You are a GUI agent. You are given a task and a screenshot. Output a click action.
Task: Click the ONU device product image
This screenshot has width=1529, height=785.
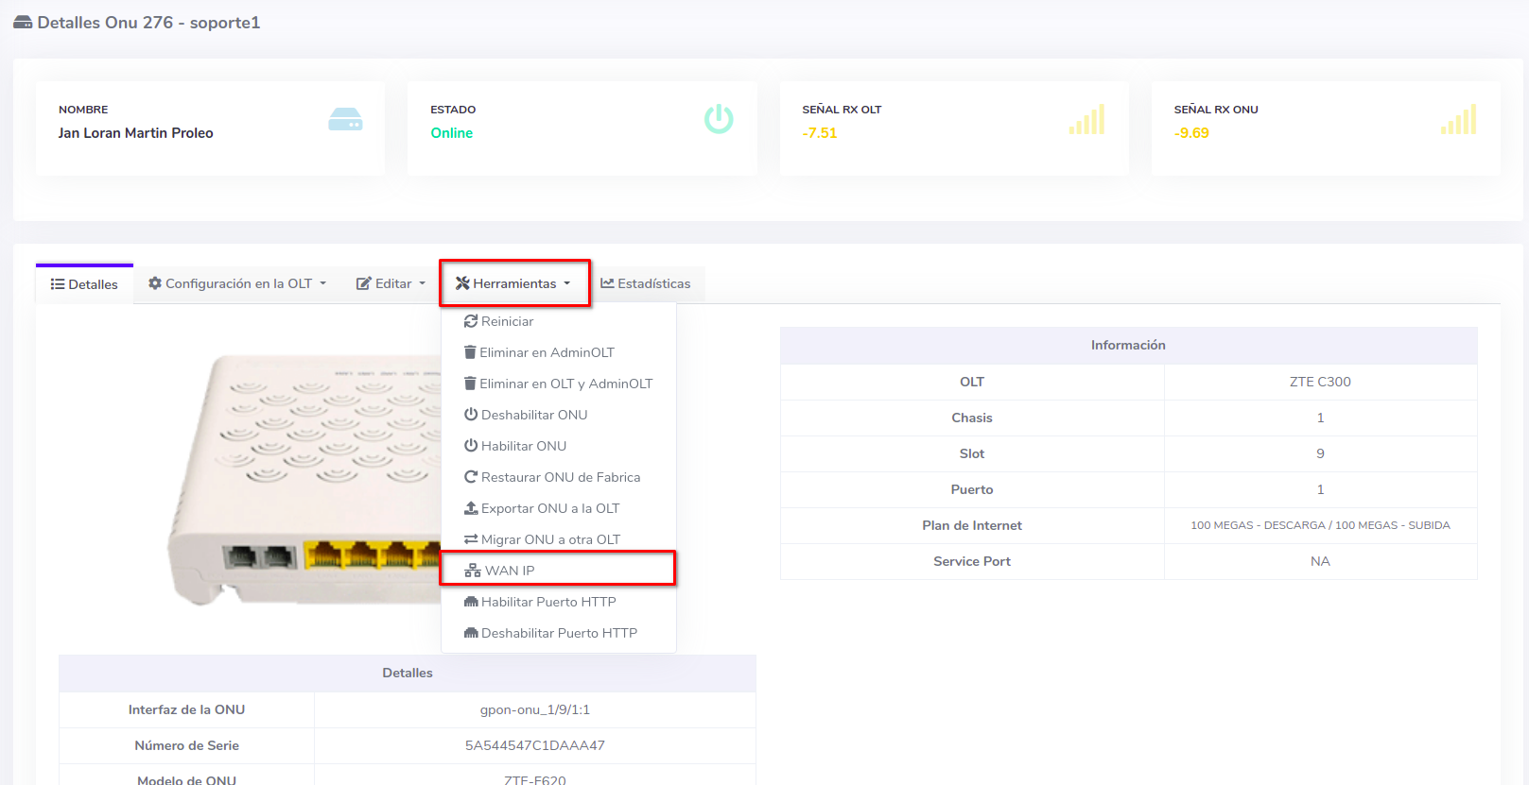[x=303, y=482]
